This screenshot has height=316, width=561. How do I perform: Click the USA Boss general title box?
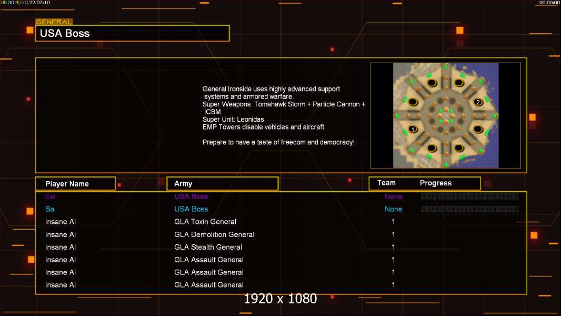(x=133, y=33)
